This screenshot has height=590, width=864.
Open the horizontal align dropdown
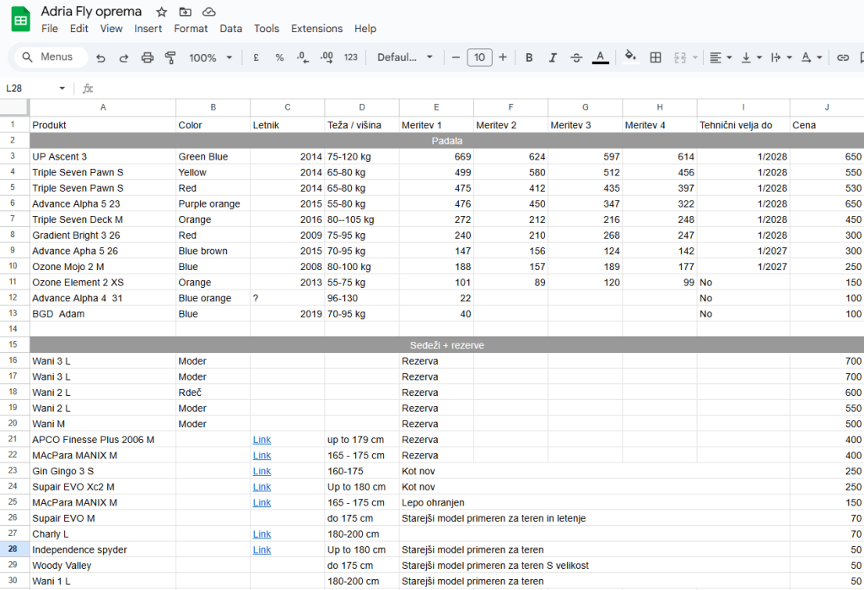point(721,57)
